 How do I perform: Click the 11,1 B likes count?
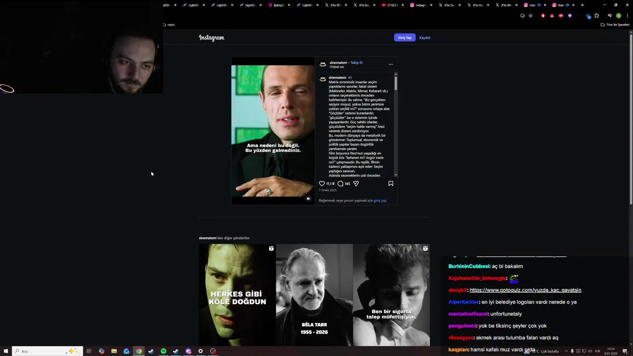coord(330,183)
